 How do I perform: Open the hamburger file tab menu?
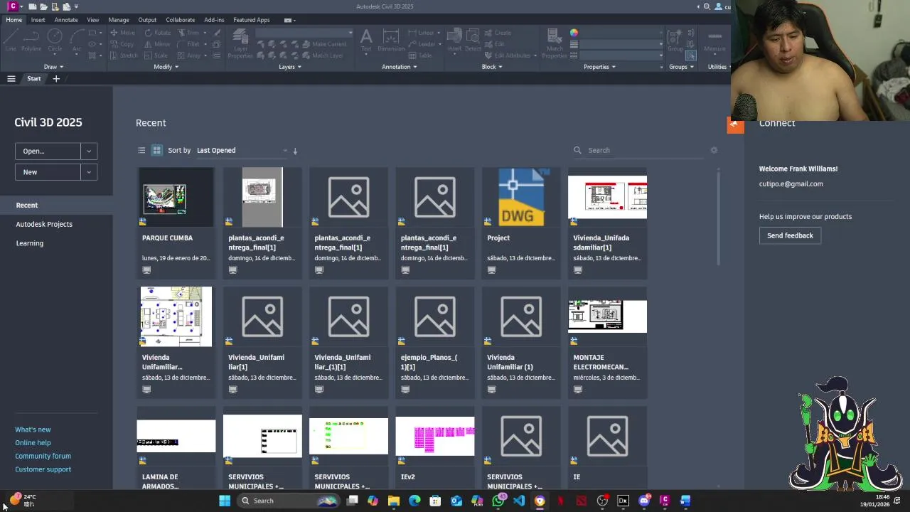point(11,79)
